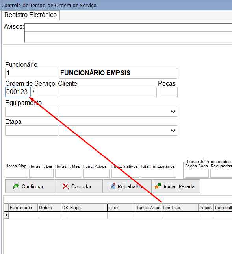
Task: Click the Tempo Atual column header
Action: tap(148, 208)
